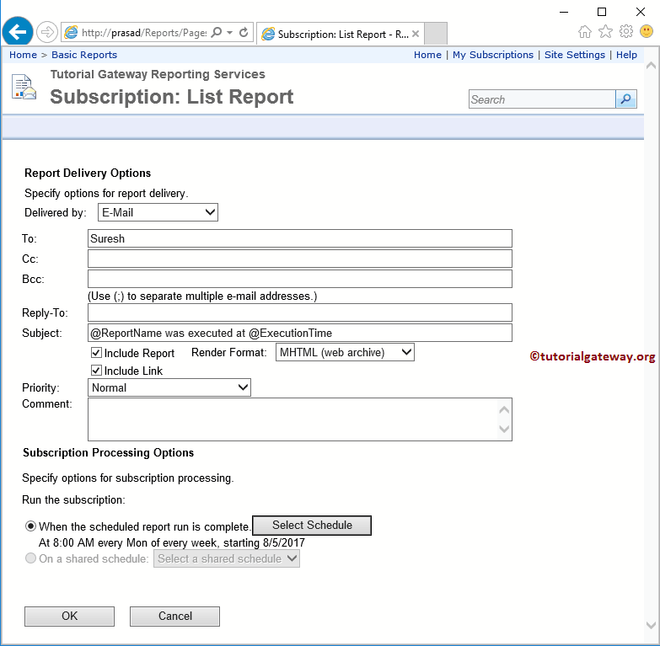This screenshot has width=660, height=646.
Task: Open the Help link
Action: (626, 55)
